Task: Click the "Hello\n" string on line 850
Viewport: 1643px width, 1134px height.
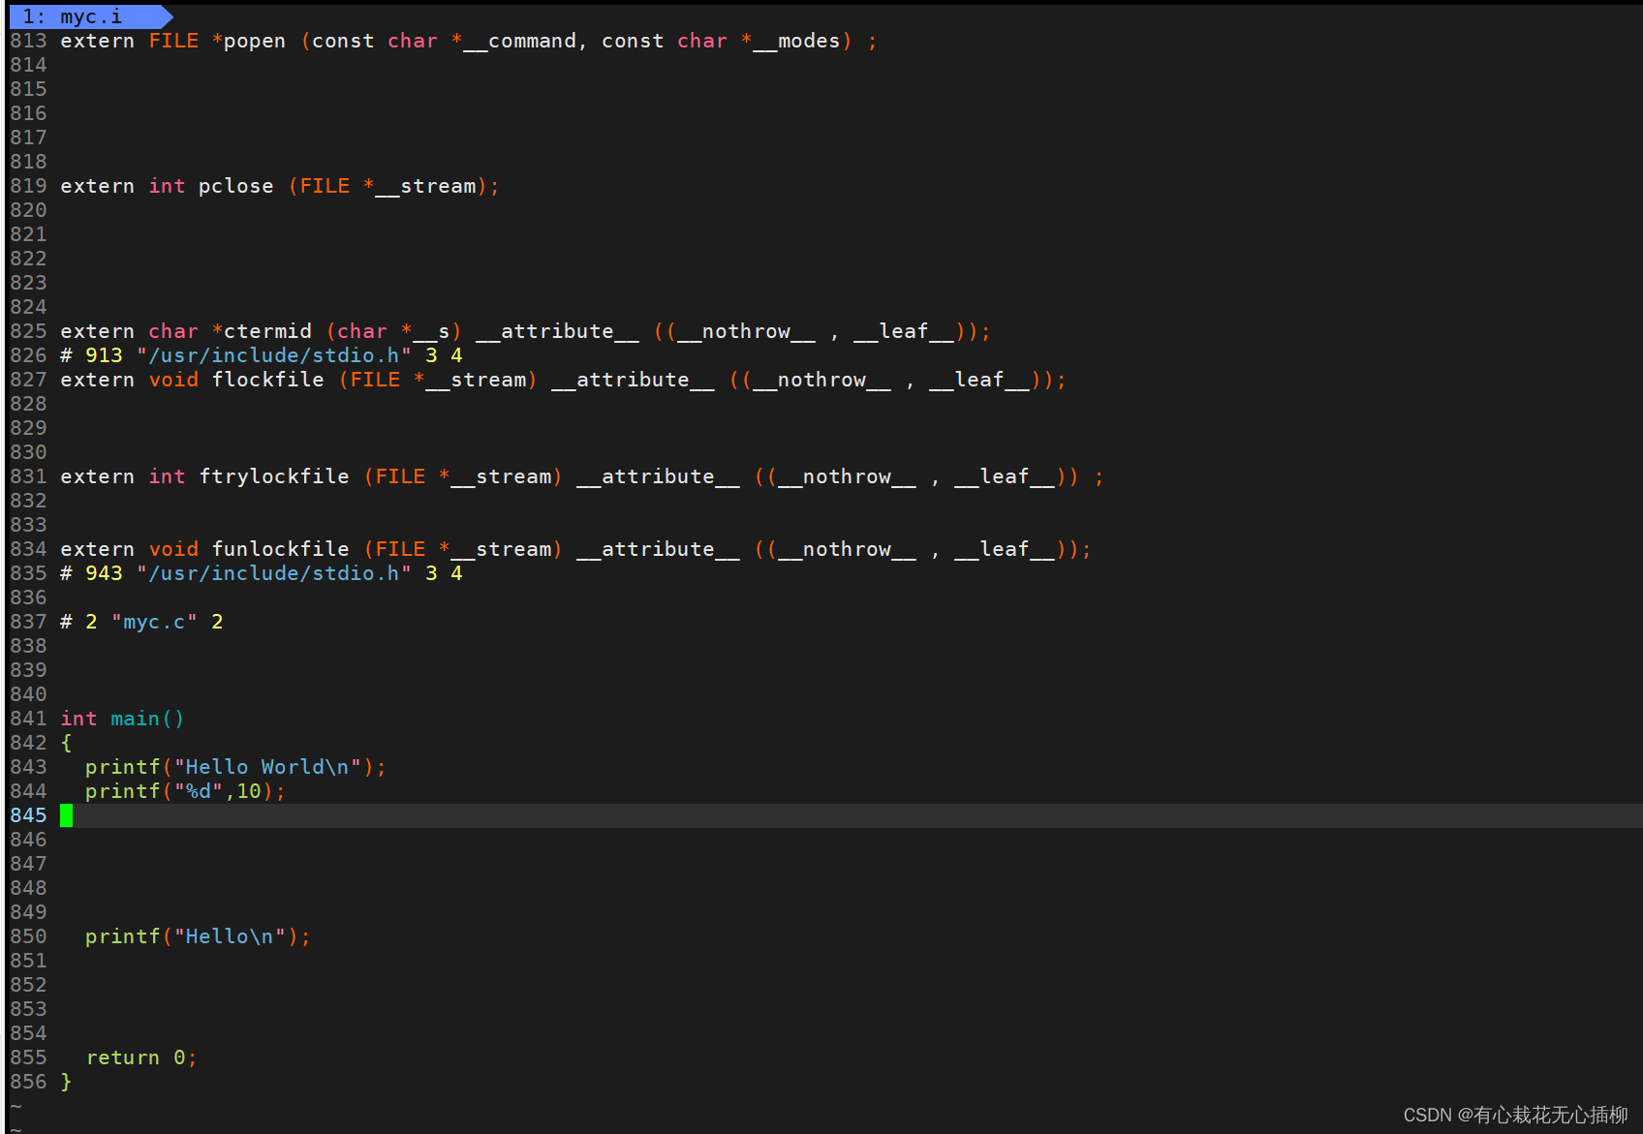Action: (x=230, y=936)
